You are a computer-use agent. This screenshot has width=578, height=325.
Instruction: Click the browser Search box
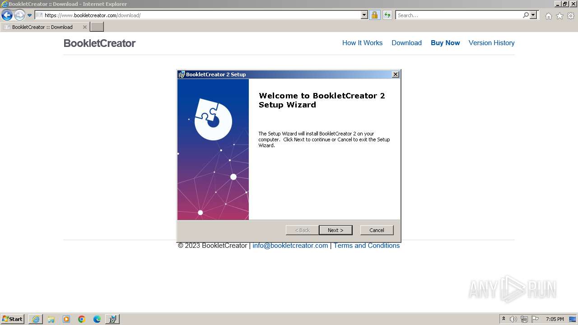[458, 15]
